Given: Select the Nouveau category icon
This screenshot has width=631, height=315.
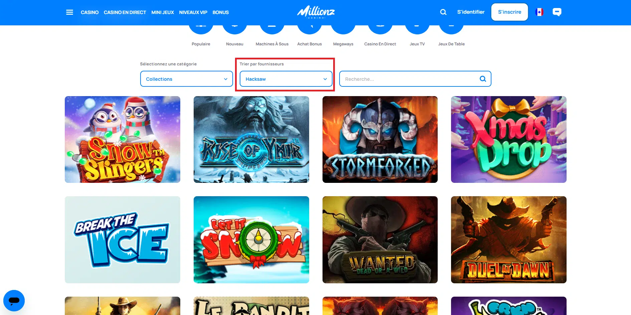Looking at the screenshot, I should (x=235, y=29).
